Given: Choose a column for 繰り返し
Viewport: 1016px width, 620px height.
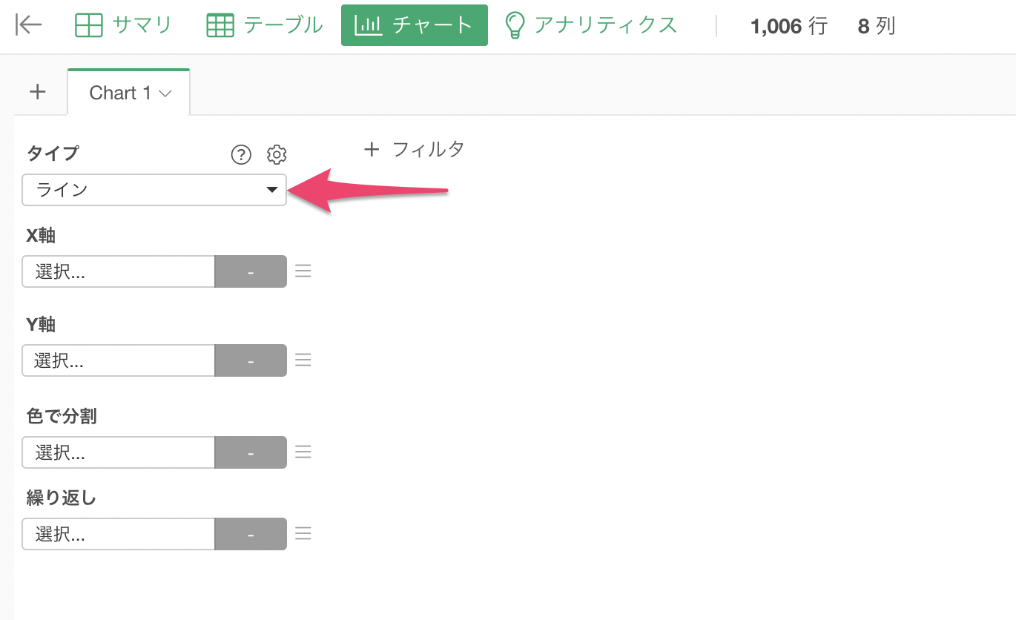Looking at the screenshot, I should (x=119, y=534).
